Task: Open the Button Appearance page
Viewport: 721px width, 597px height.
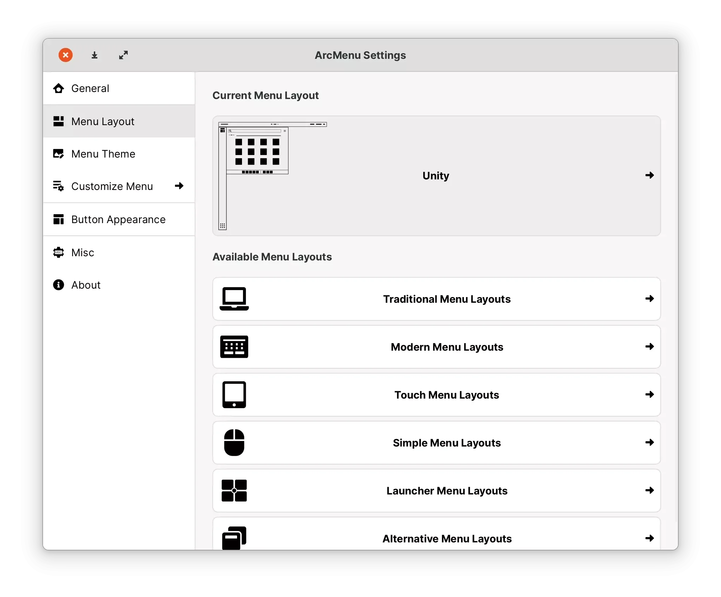Action: click(119, 219)
